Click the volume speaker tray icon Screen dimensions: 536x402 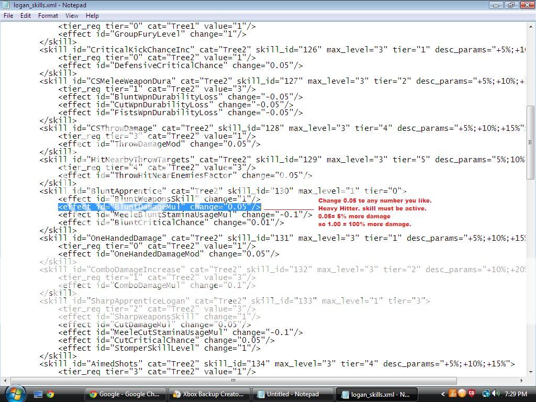(x=495, y=394)
